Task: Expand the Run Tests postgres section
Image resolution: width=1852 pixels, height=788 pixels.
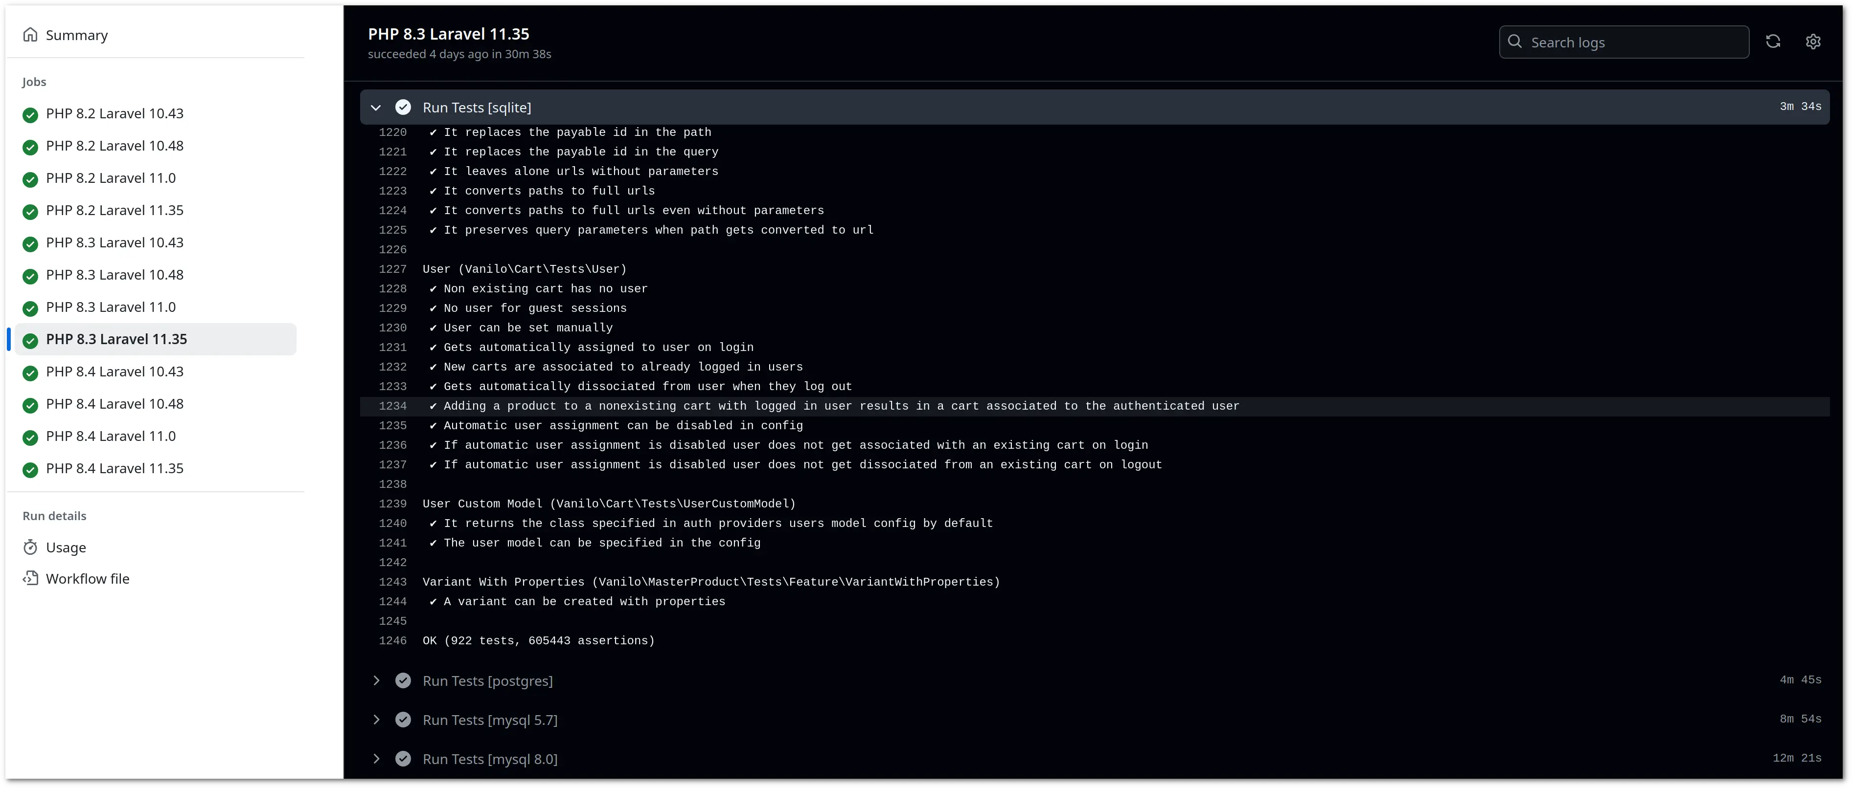Action: pyautogui.click(x=376, y=679)
